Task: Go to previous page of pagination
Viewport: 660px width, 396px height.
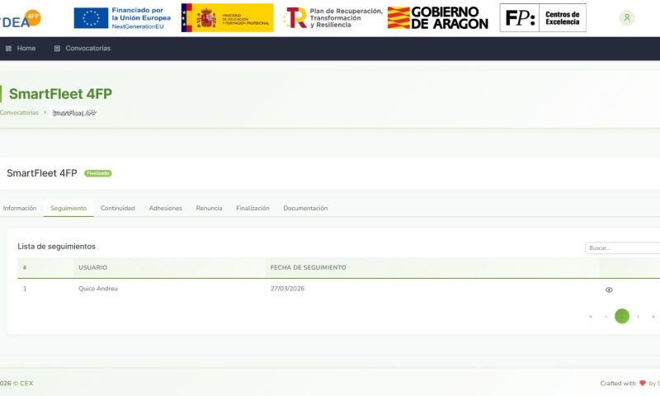Action: 606,317
